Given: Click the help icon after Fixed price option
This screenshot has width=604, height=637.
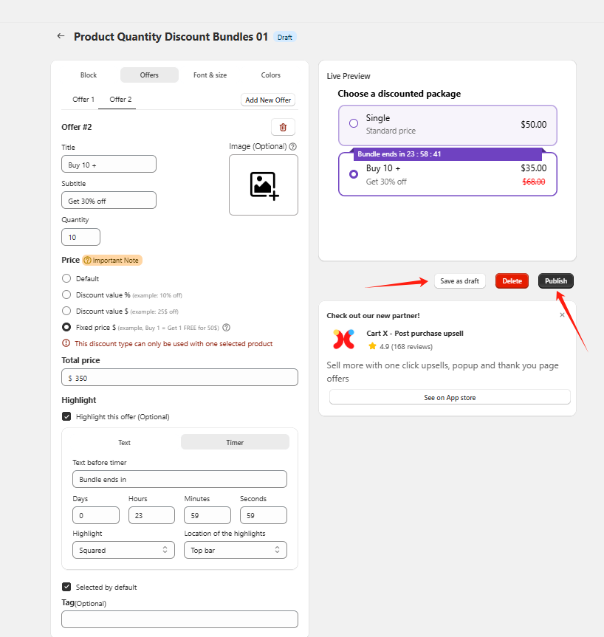Looking at the screenshot, I should click(x=226, y=327).
